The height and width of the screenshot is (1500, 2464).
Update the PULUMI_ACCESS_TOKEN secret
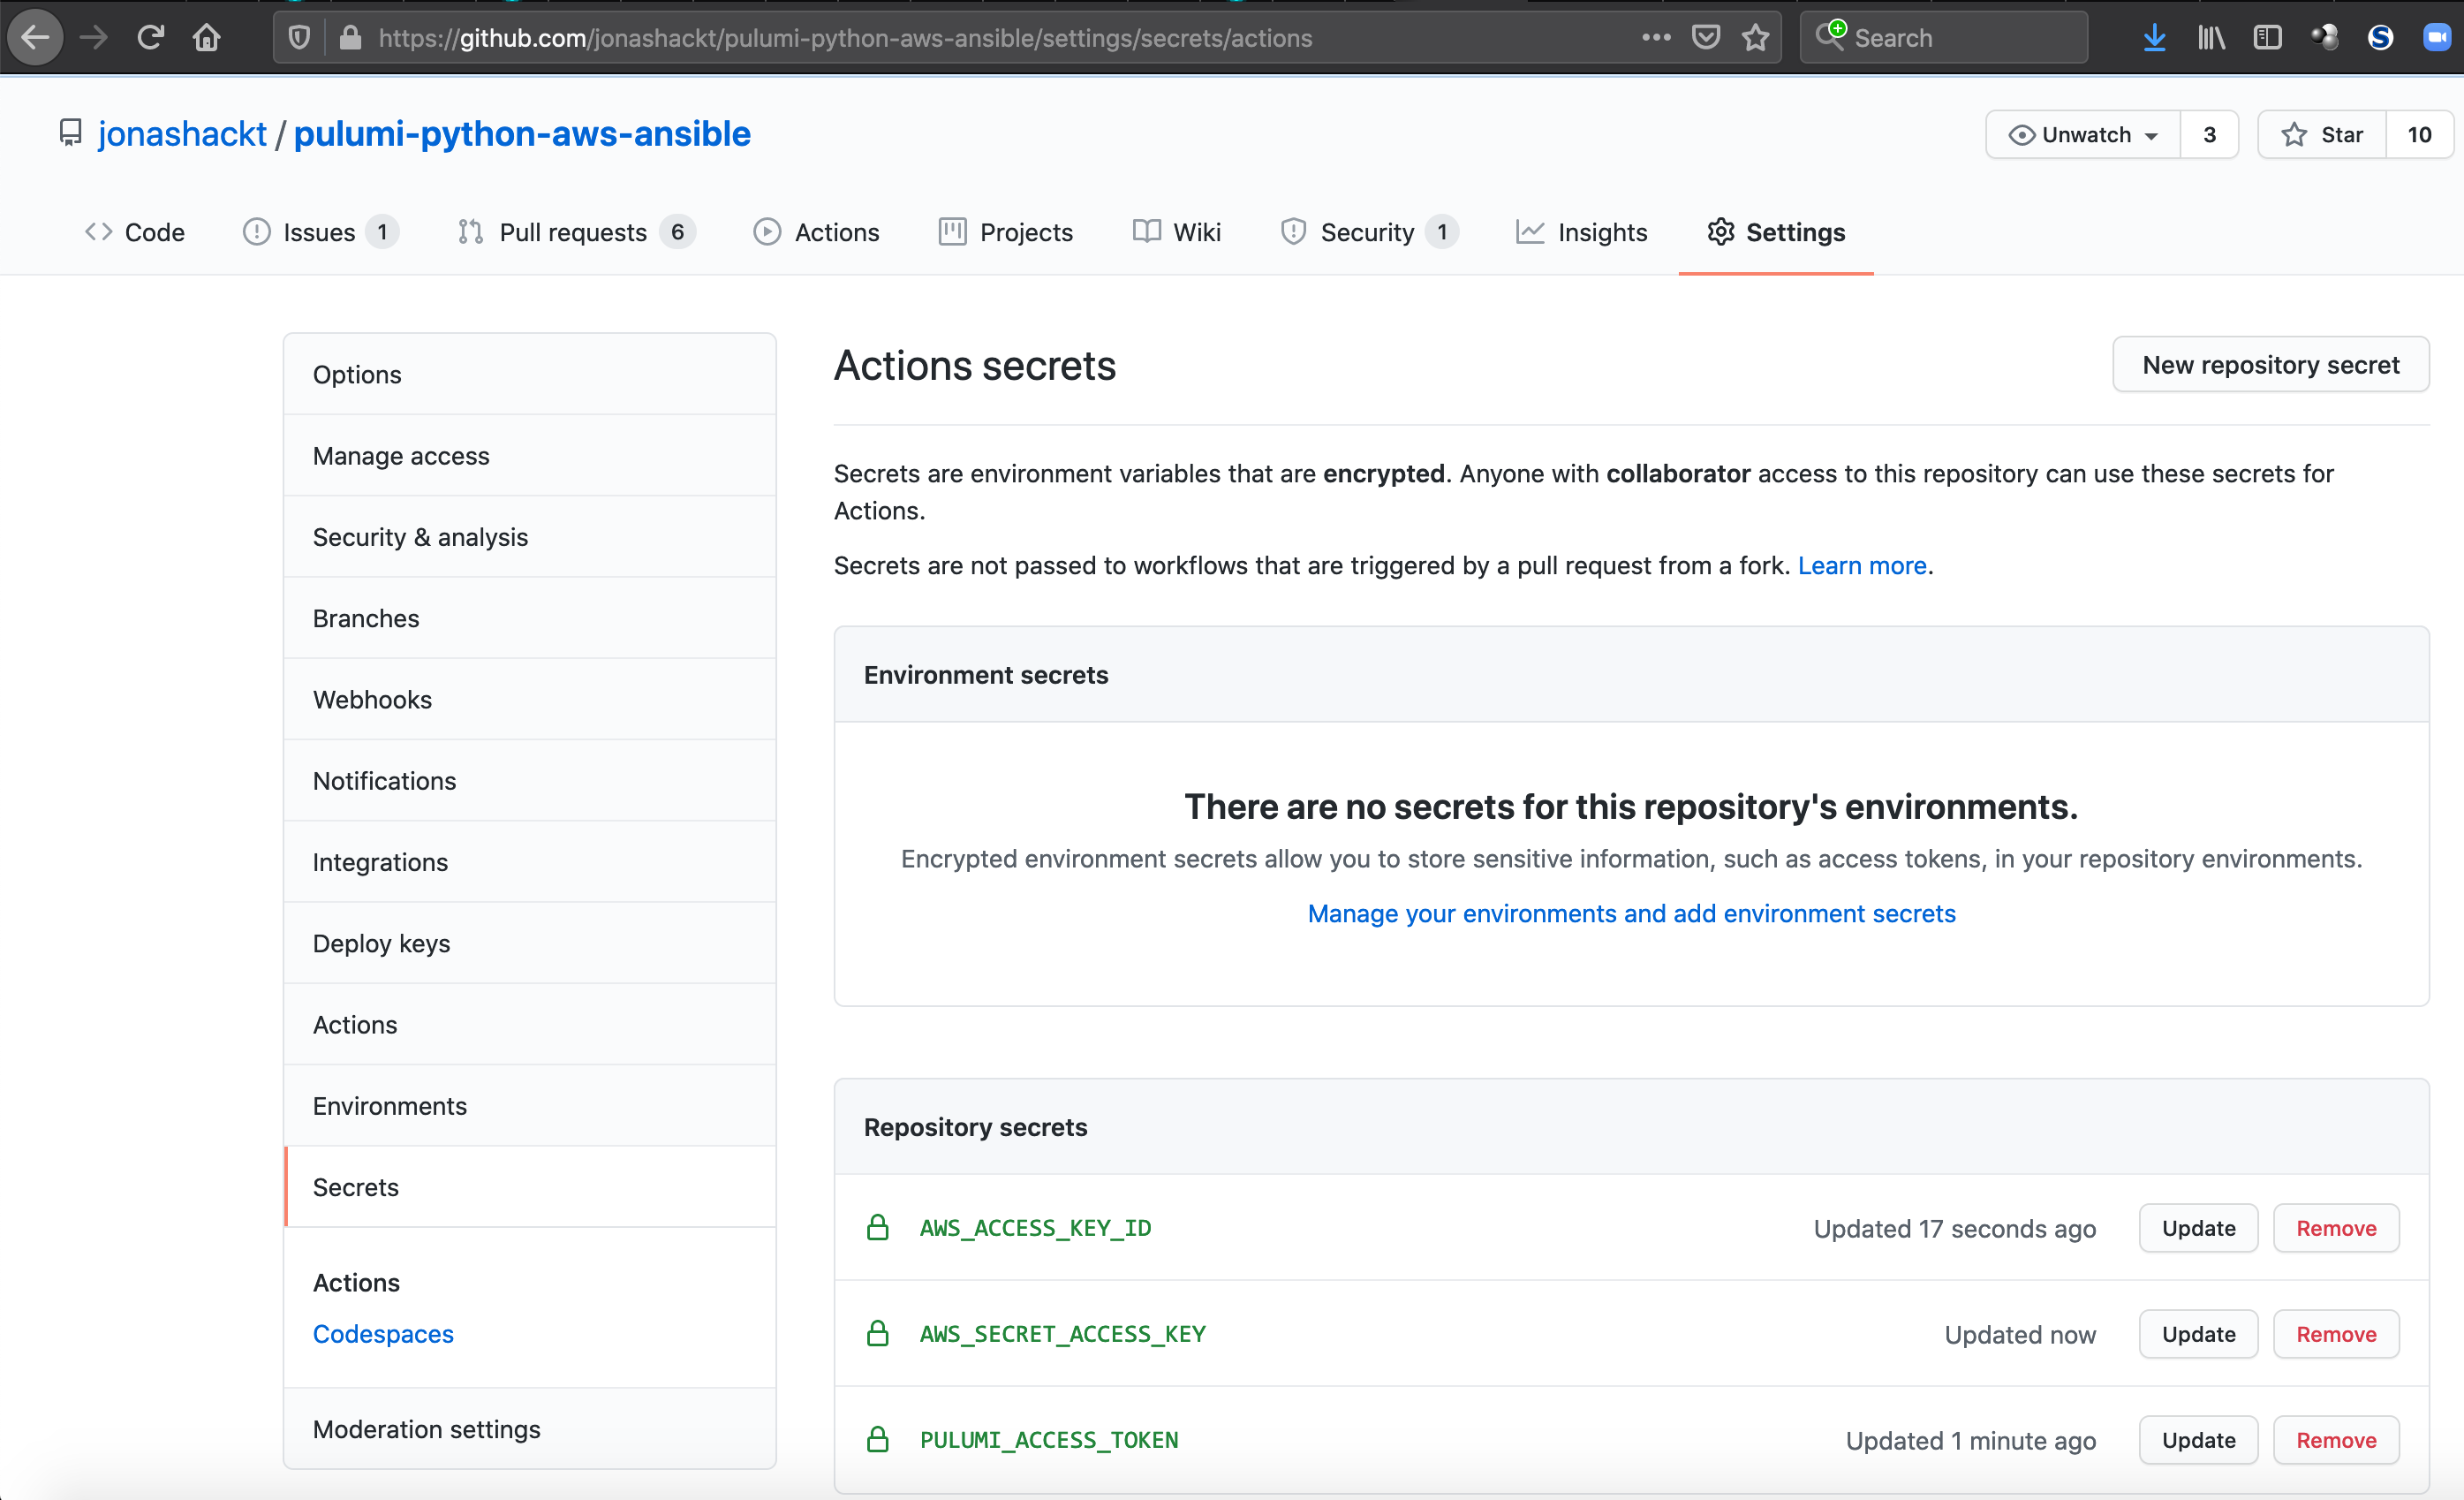click(2198, 1440)
